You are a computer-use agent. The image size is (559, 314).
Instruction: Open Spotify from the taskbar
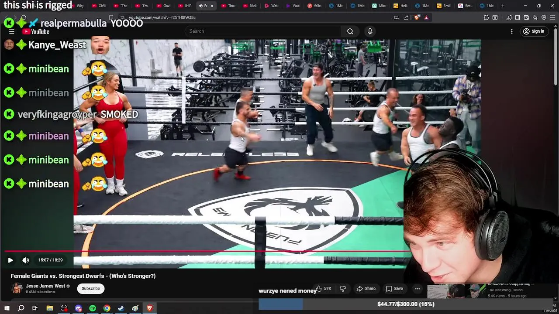[x=93, y=308]
